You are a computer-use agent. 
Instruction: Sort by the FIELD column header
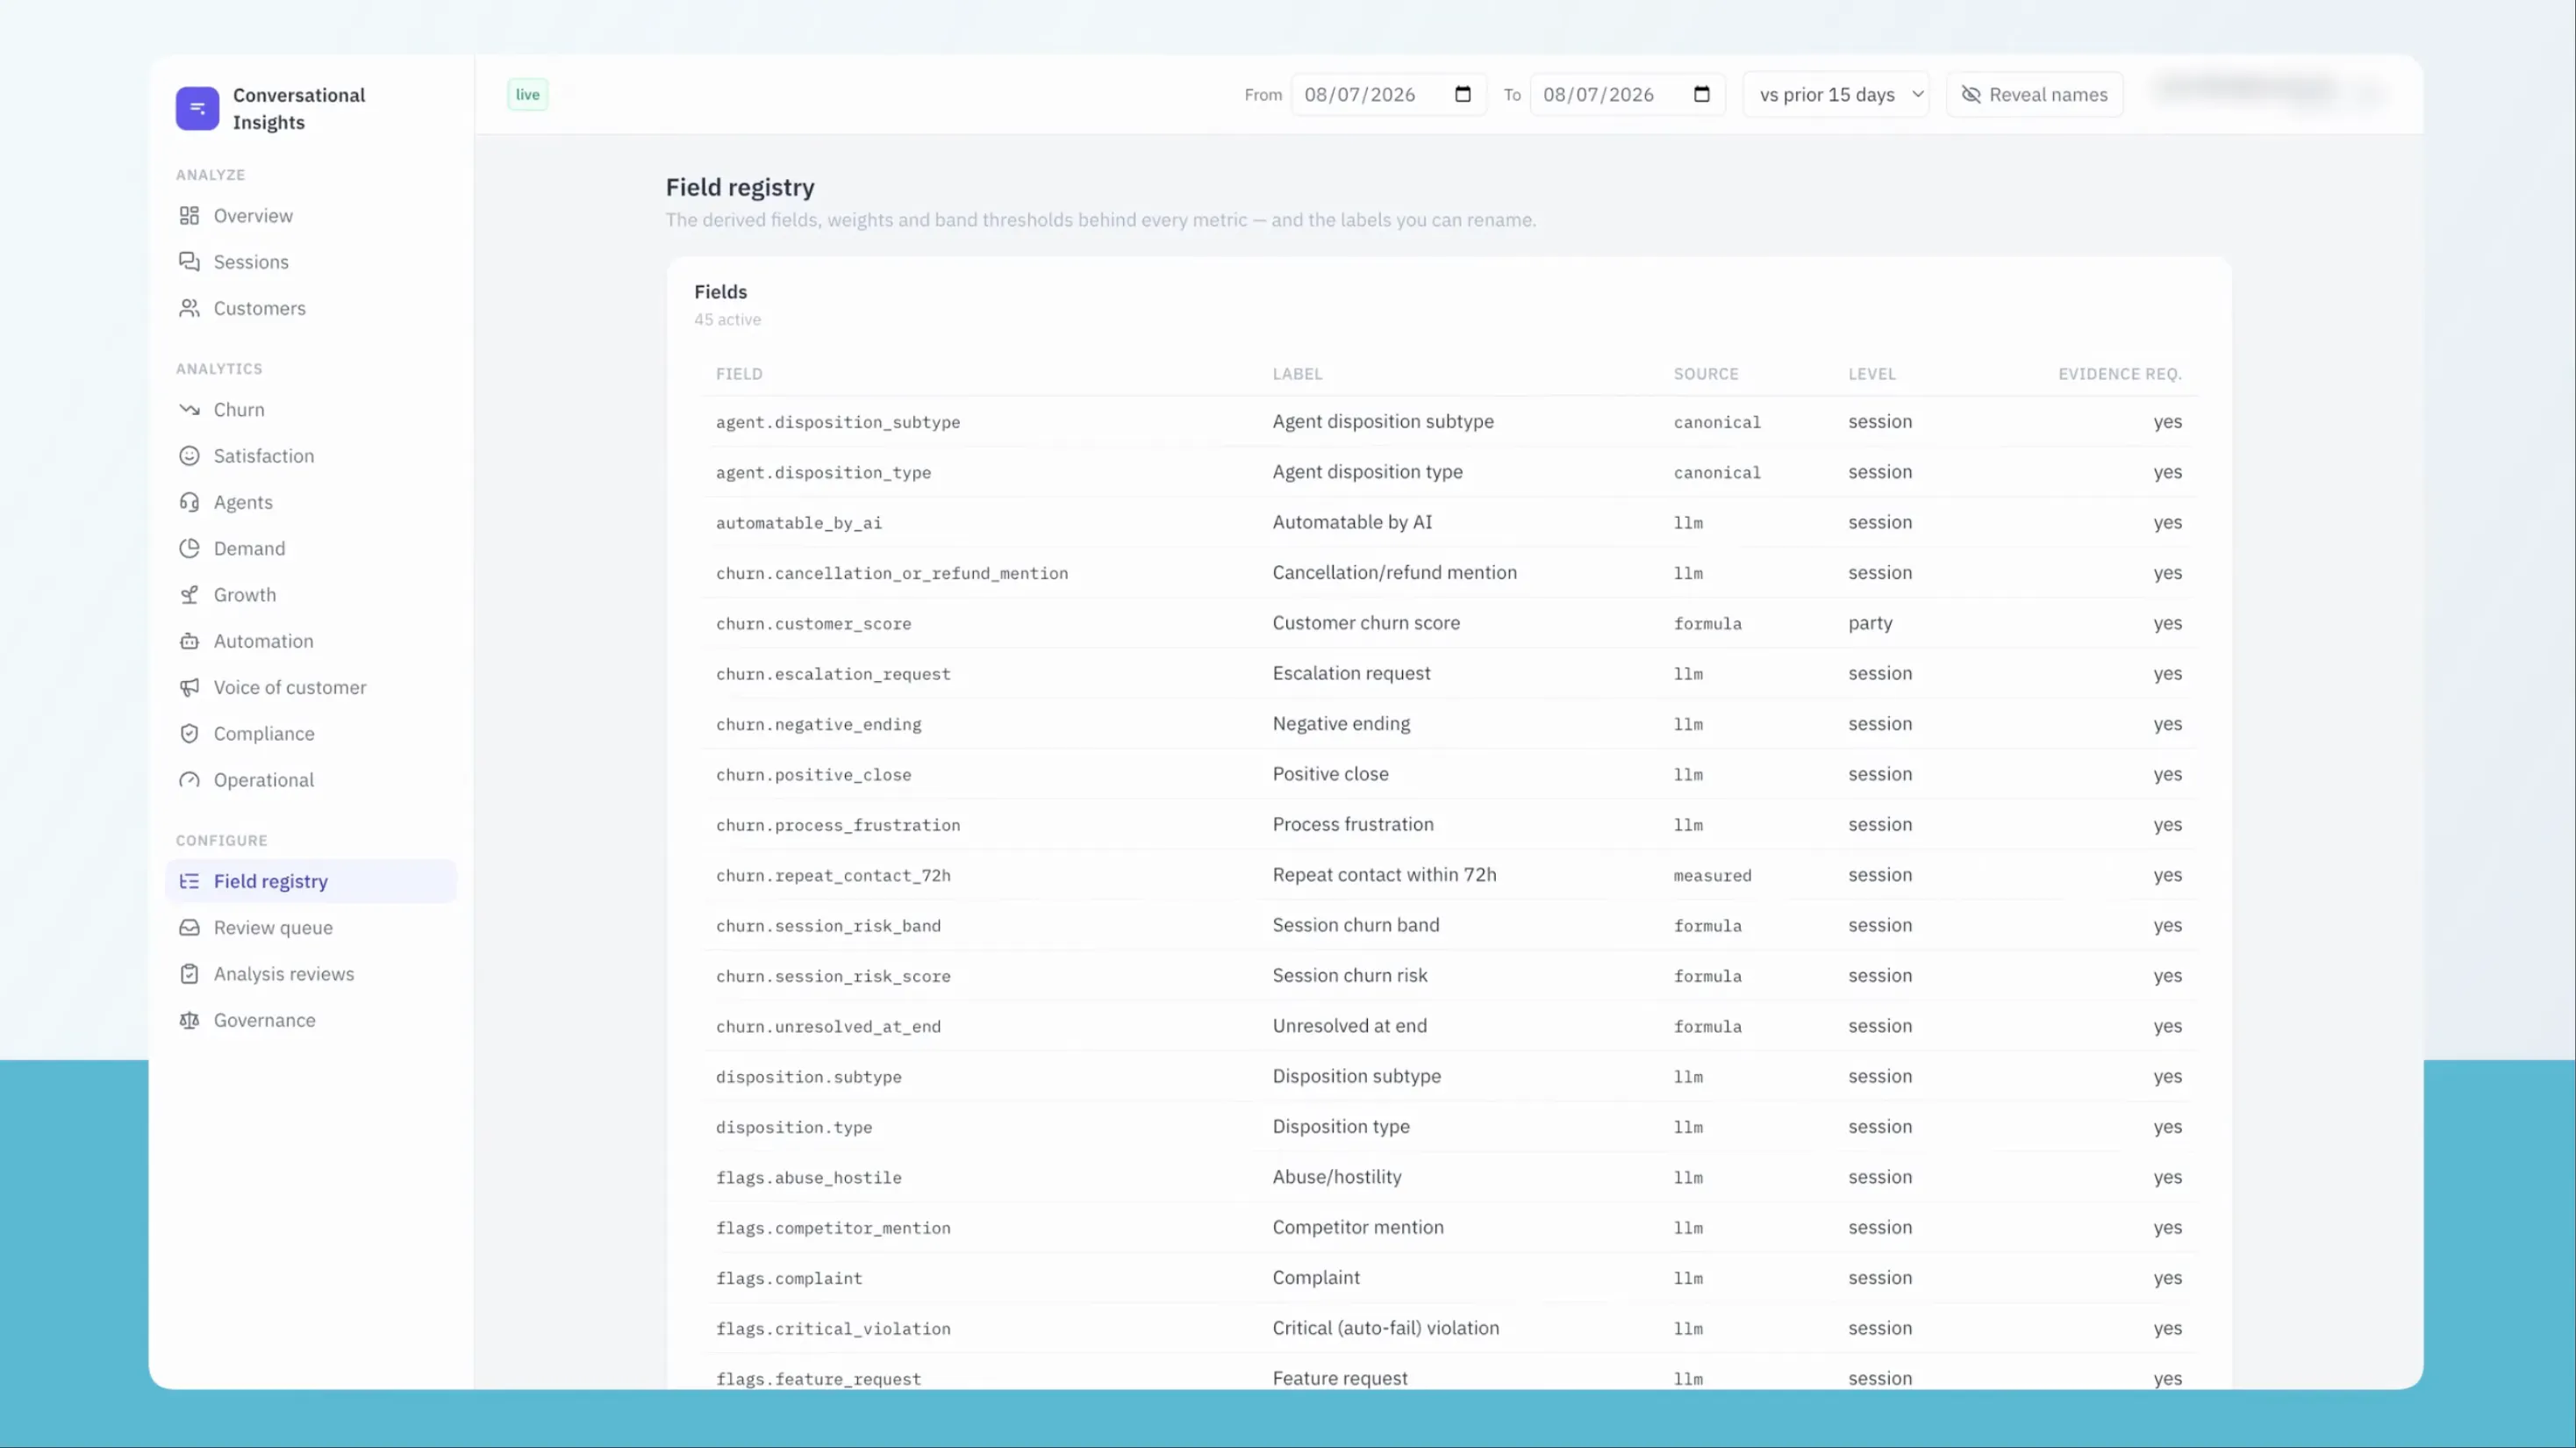click(x=739, y=374)
